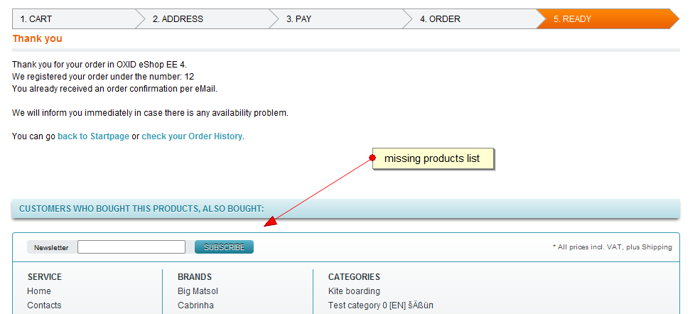700x314 pixels.
Task: Select the 3. PAY checkout step
Action: [x=298, y=19]
